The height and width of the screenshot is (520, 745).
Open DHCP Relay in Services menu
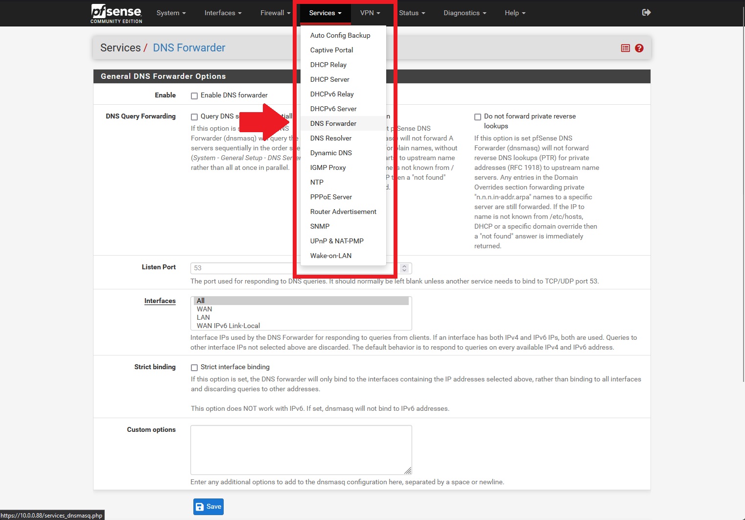pyautogui.click(x=343, y=65)
